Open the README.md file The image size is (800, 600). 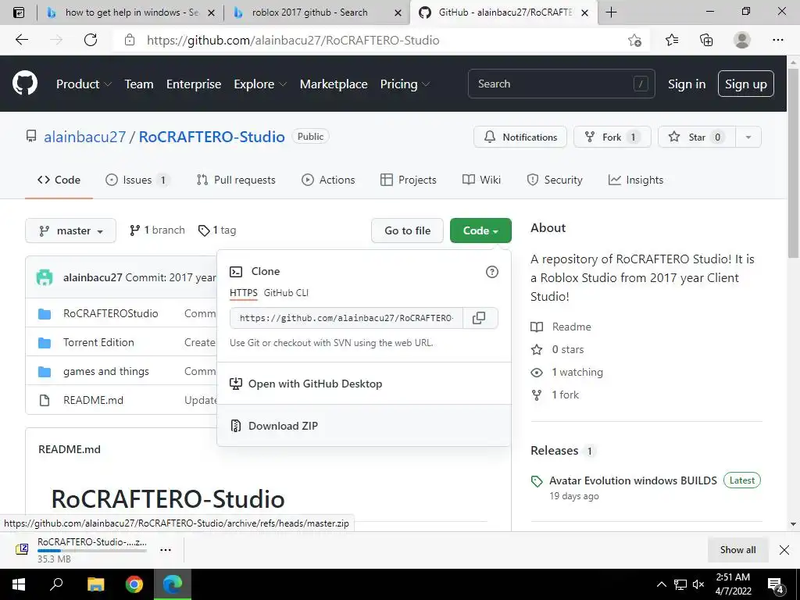pyautogui.click(x=94, y=400)
